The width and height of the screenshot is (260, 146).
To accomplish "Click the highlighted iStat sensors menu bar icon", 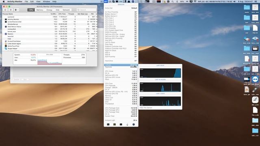I will [x=106, y=2].
